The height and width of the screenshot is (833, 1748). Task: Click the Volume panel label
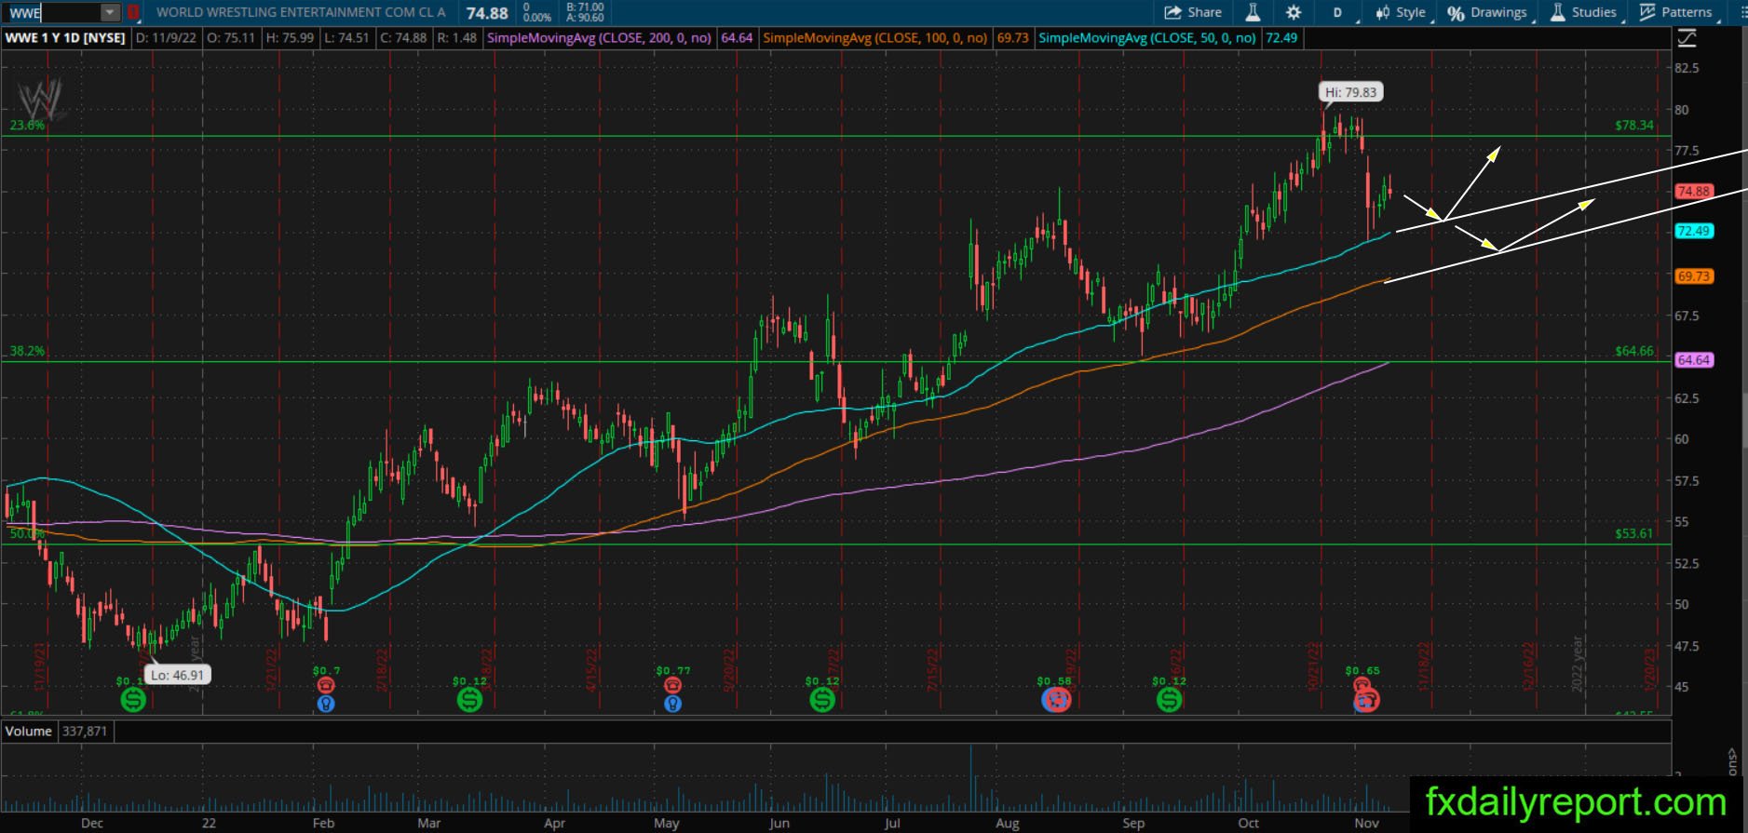point(28,732)
